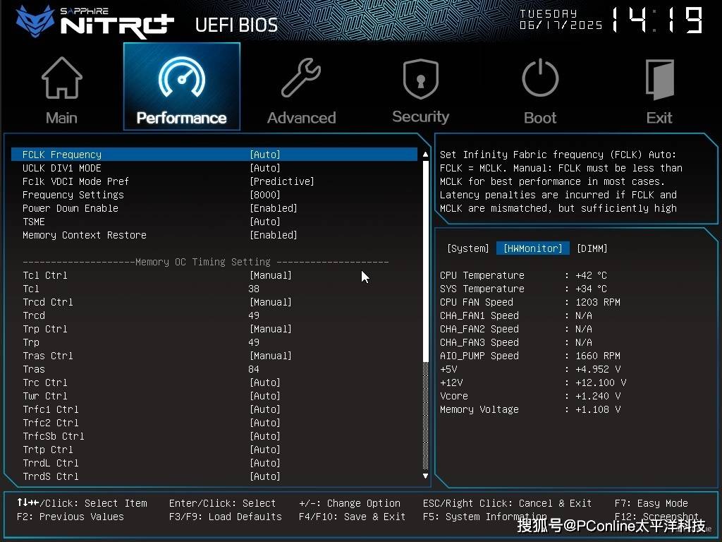Image resolution: width=722 pixels, height=542 pixels.
Task: Click F4/F10 Save & Exit hint
Action: [352, 517]
